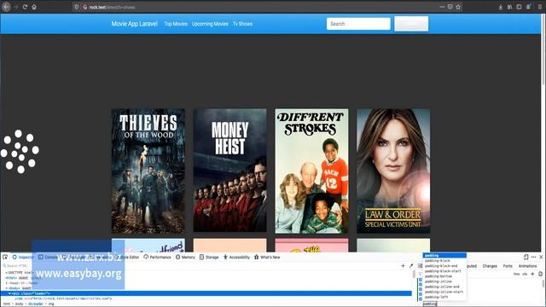This screenshot has height=307, width=546.
Task: Open the Thieves of the Wood poster
Action: [x=148, y=171]
